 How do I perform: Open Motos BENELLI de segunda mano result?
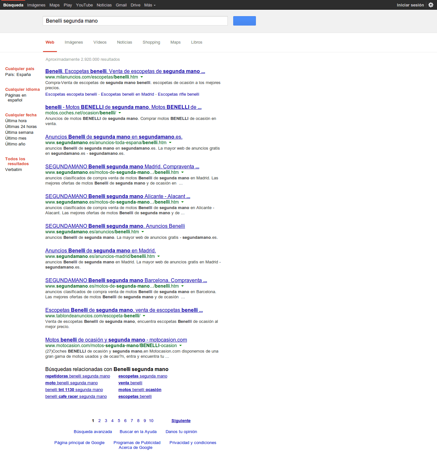pos(123,107)
